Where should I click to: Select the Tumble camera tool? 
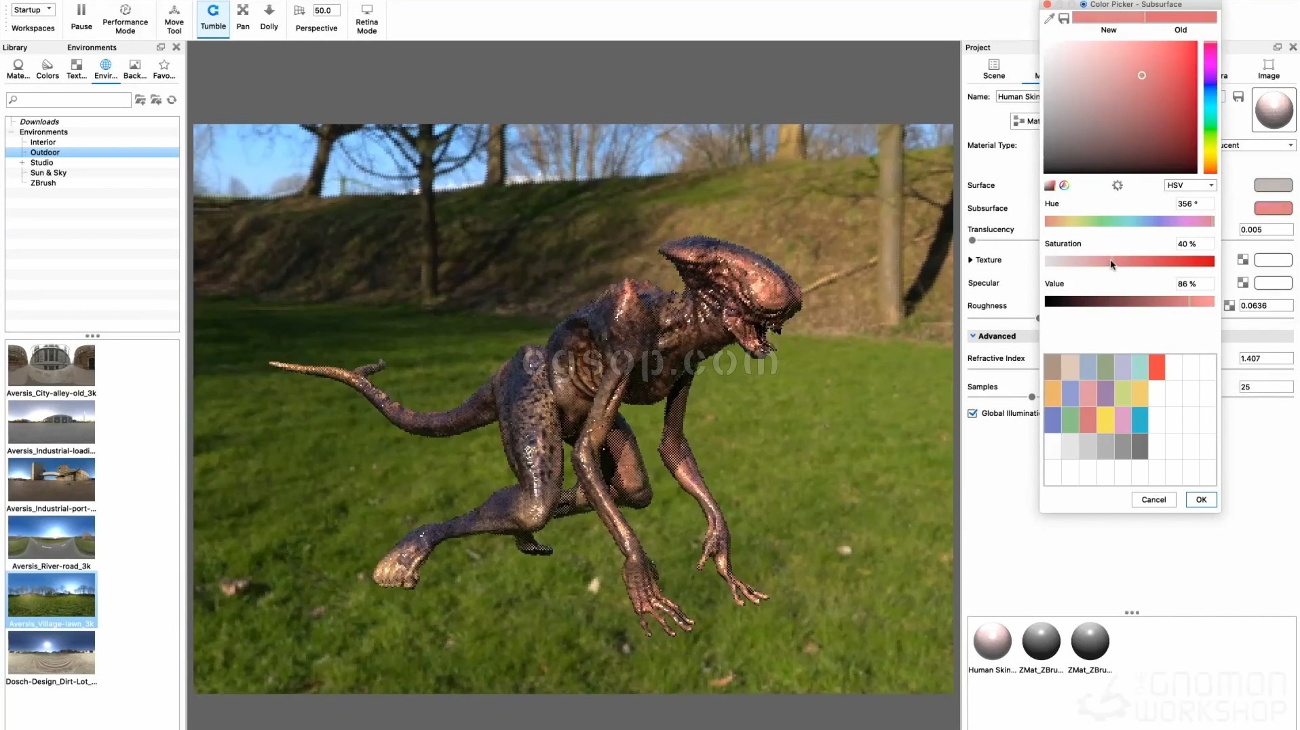coord(213,18)
